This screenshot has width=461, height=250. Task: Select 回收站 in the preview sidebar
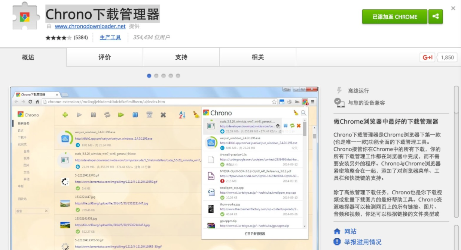click(x=22, y=199)
